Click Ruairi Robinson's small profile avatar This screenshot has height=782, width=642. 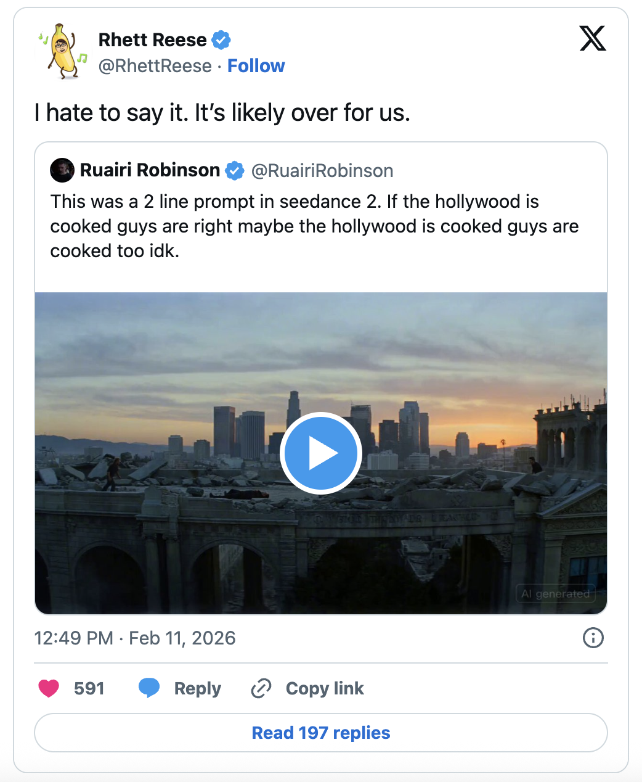tap(62, 170)
